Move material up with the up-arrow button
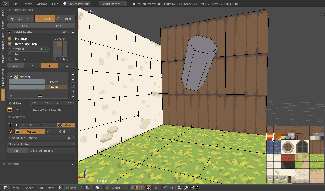This screenshot has width=325, height=191. [73, 92]
